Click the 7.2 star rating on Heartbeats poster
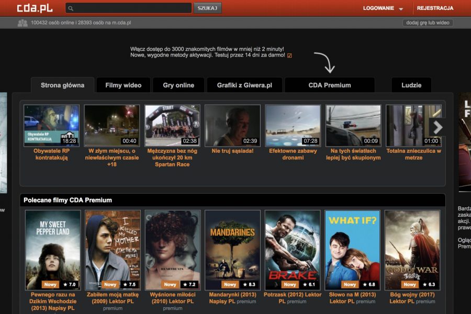 (x=189, y=284)
